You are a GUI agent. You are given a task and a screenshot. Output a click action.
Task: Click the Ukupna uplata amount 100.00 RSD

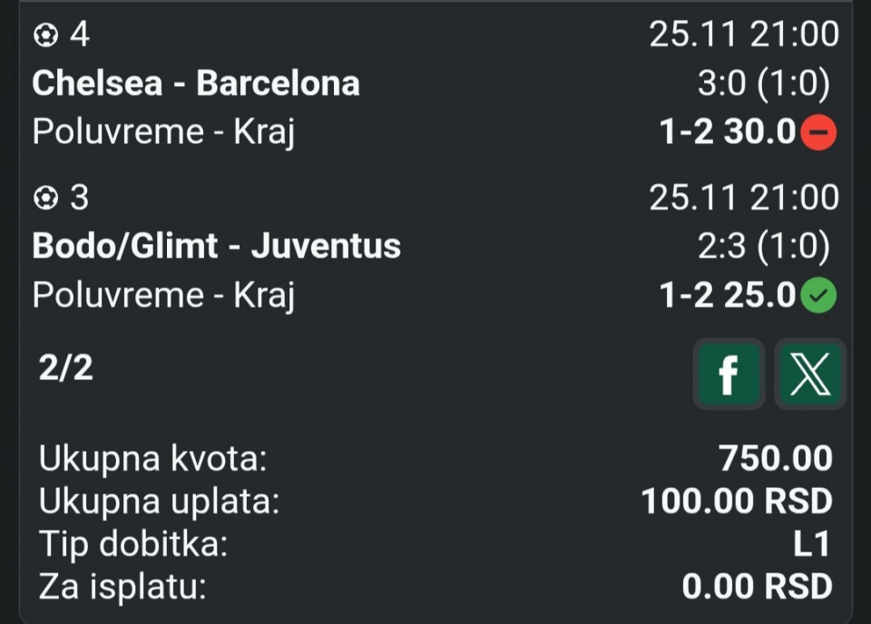736,501
